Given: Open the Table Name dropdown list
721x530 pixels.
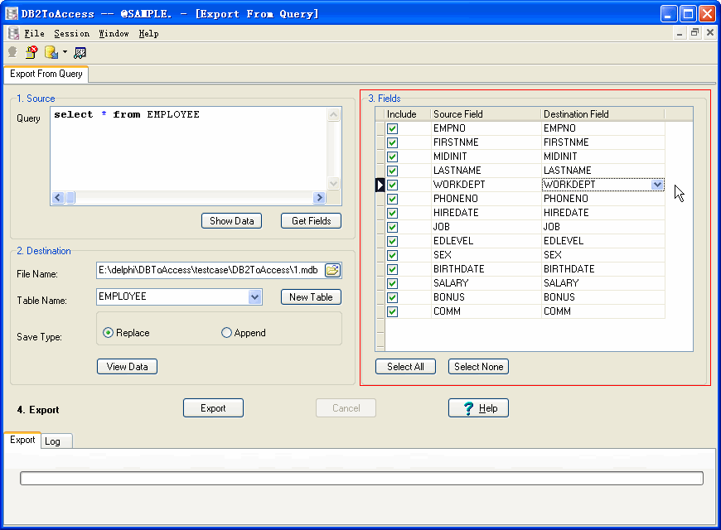Looking at the screenshot, I should point(254,297).
